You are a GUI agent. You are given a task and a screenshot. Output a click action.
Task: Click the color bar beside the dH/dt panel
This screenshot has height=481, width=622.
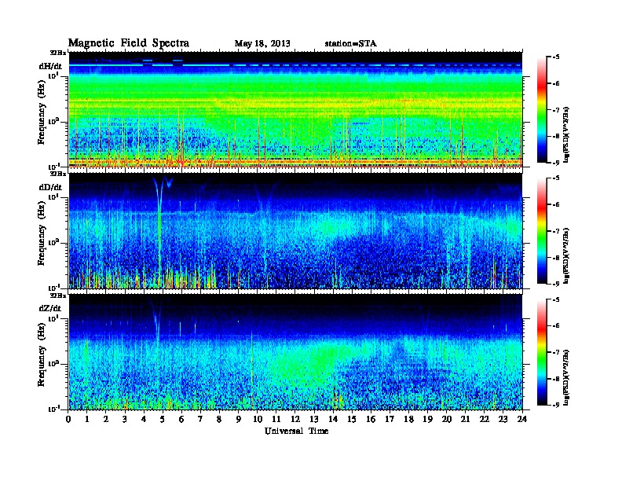point(542,110)
